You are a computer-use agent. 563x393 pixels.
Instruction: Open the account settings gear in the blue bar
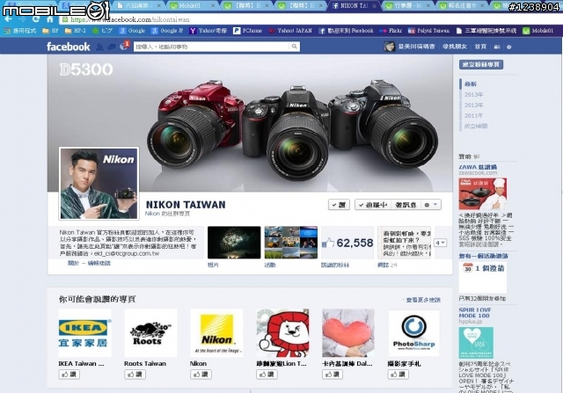[508, 47]
